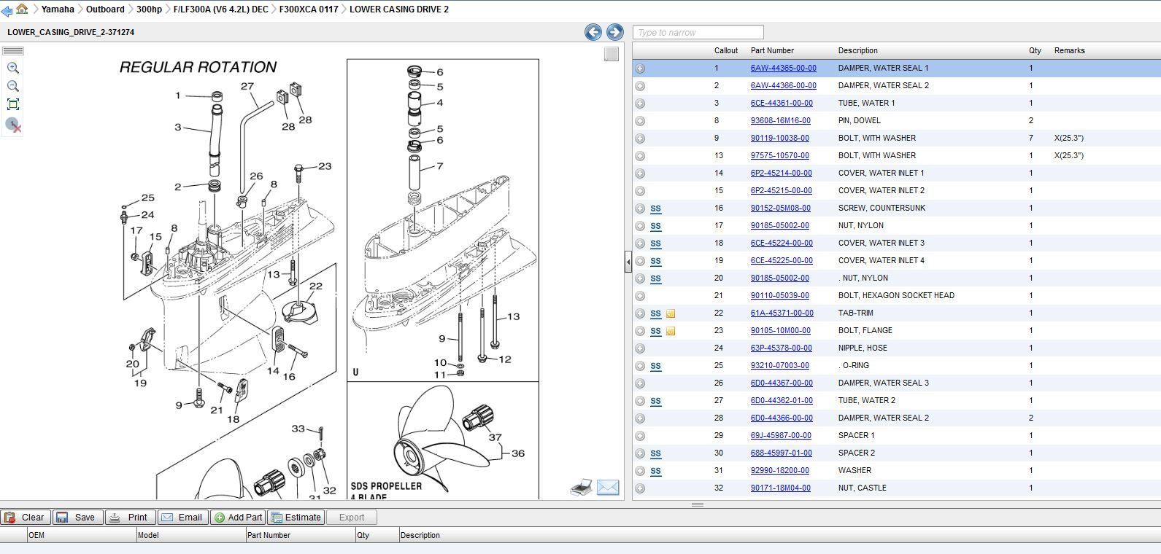This screenshot has width=1161, height=554.
Task: Open SS supersession for SCREW, COUNTERSUNK
Action: pyautogui.click(x=655, y=208)
